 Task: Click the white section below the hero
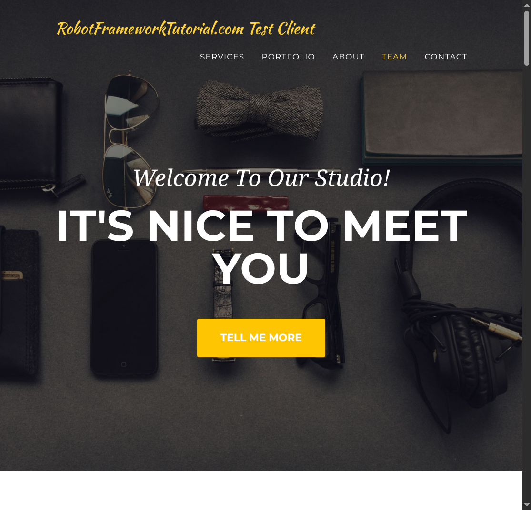pyautogui.click(x=261, y=490)
